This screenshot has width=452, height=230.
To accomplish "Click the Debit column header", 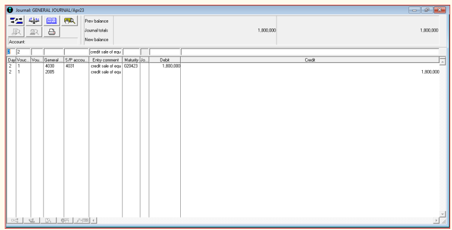I will click(165, 60).
